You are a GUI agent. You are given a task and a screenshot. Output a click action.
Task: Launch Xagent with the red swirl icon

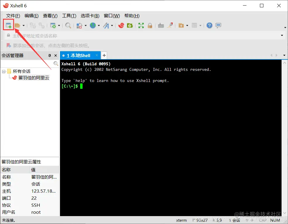click(x=121, y=25)
